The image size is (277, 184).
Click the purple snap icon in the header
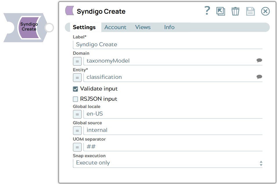pyautogui.click(x=69, y=10)
